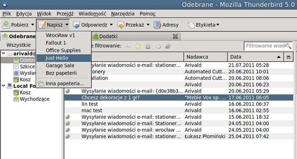Open message "Wysyłanie wiadomości e-mail: wrocław ..."

coord(179,130)
